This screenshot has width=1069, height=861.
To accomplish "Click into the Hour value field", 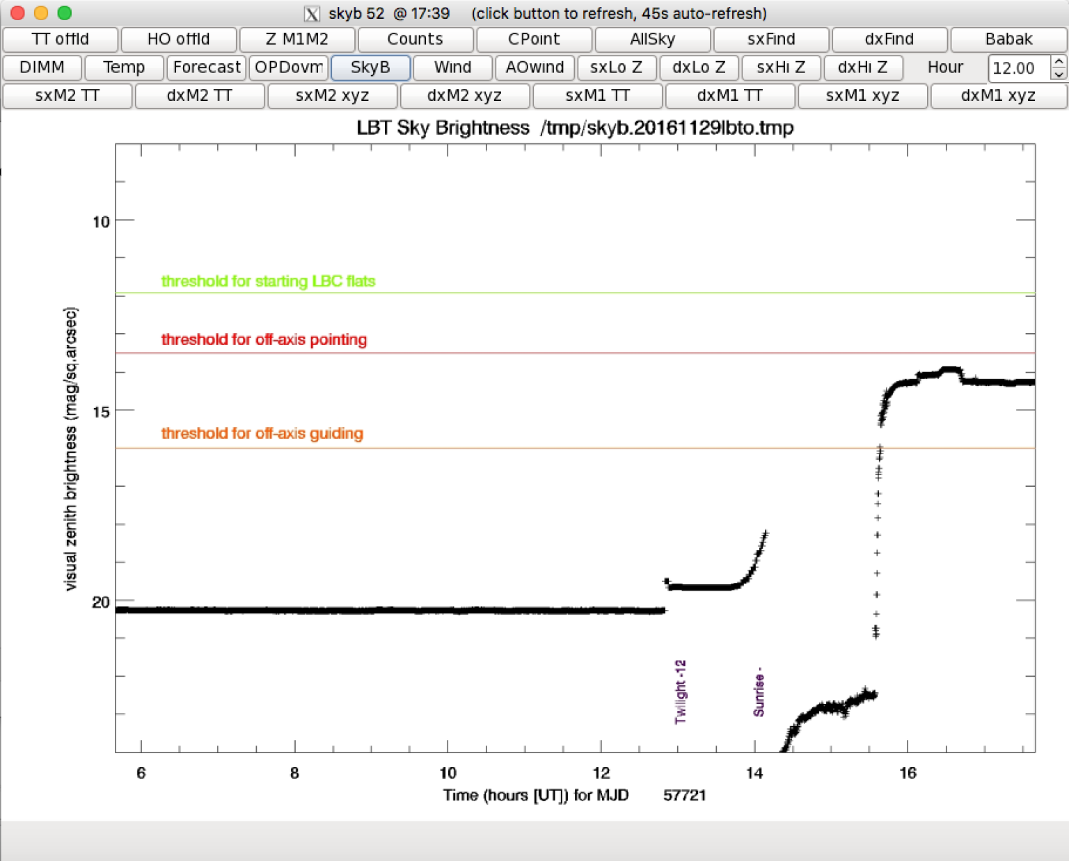I will (x=1019, y=68).
